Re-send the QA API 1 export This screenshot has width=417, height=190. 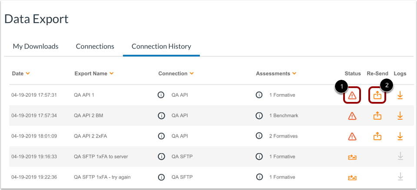click(377, 95)
